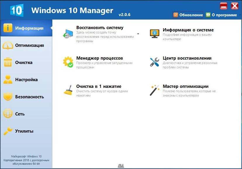242x169 pixels.
Task: Click the v2.0.6 version label
Action: click(125, 15)
